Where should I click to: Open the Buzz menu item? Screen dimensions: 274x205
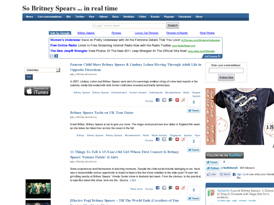click(x=115, y=17)
